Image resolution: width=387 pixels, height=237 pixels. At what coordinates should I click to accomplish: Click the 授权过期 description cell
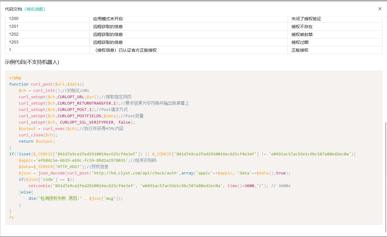(300, 42)
